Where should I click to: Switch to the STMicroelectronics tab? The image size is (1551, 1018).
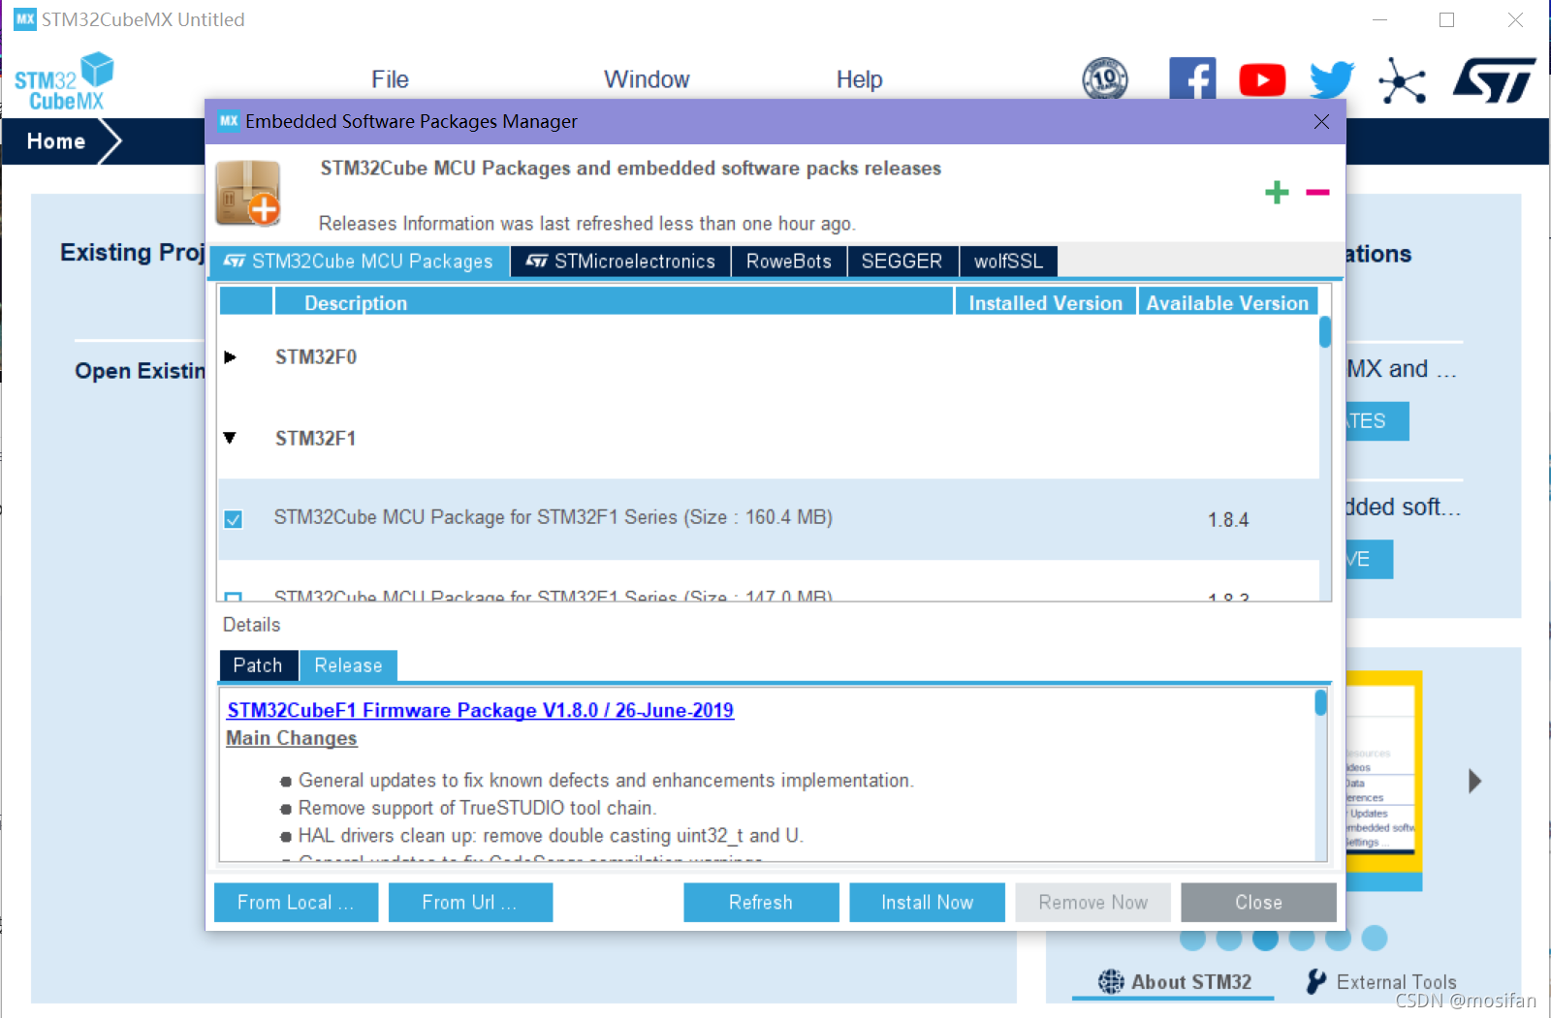620,262
